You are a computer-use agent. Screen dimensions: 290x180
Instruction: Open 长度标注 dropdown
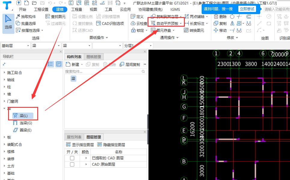pyautogui.click(x=207, y=24)
